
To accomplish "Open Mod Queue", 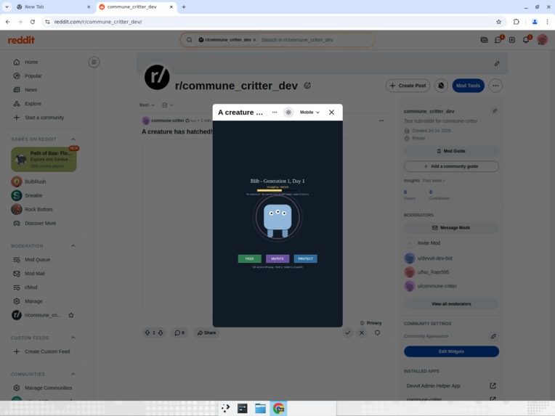I will [x=37, y=260].
